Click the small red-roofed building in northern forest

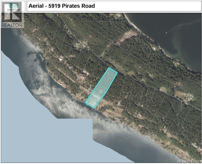click(90, 37)
